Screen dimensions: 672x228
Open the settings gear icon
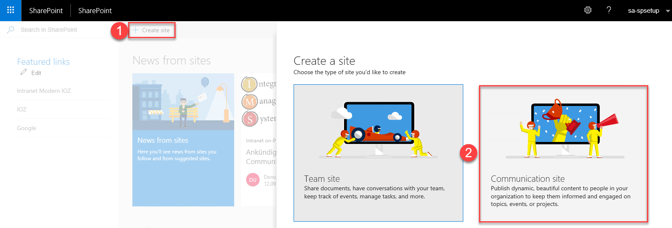(x=588, y=10)
